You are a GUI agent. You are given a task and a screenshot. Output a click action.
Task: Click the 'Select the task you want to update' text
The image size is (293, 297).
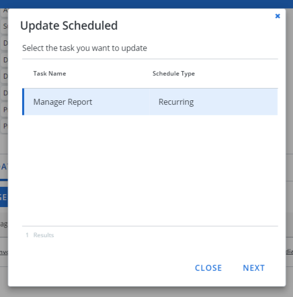[85, 48]
